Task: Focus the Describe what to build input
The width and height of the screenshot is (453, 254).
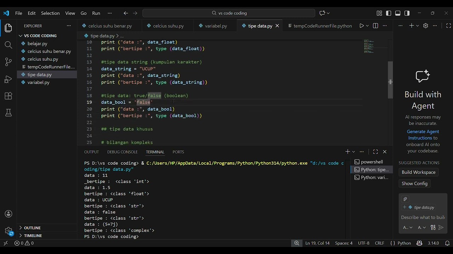Action: (x=423, y=217)
